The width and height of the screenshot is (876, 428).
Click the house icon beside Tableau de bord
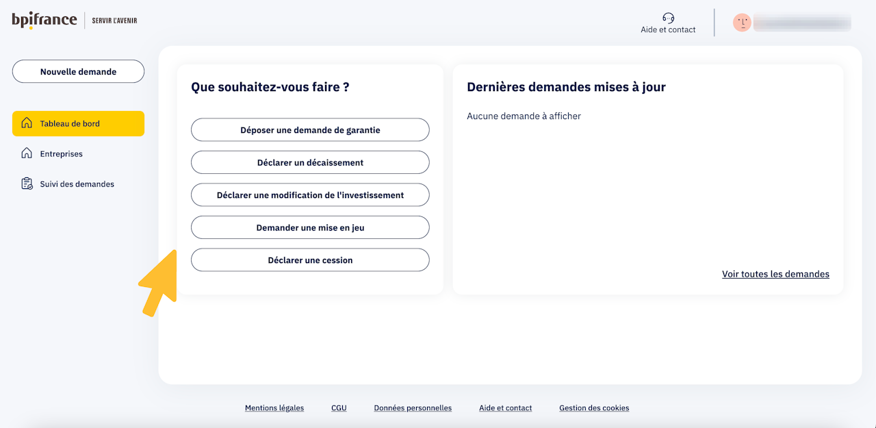[27, 123]
